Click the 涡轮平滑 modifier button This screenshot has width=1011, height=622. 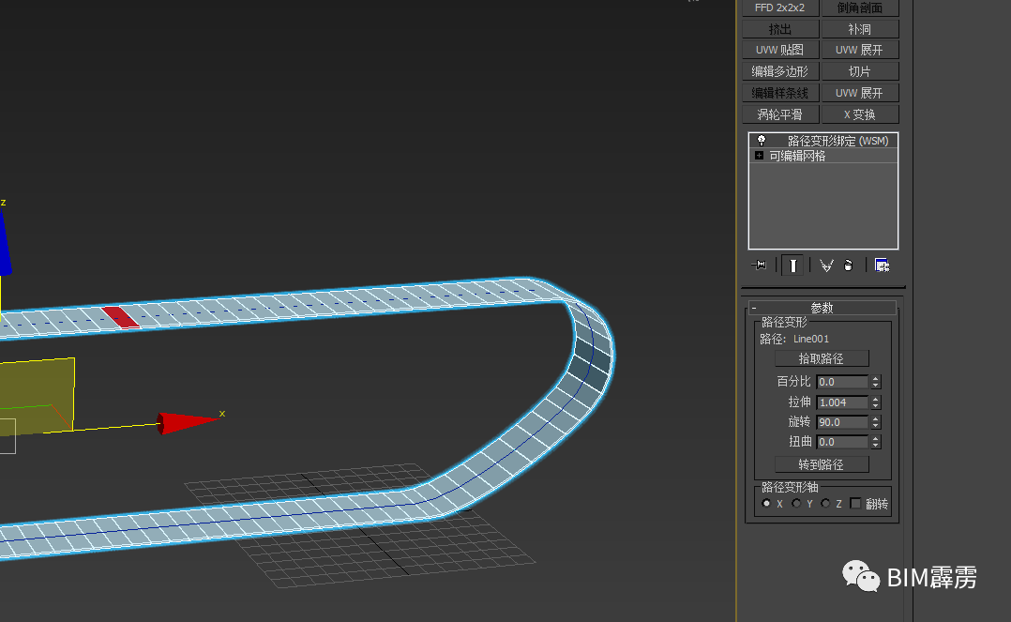779,114
